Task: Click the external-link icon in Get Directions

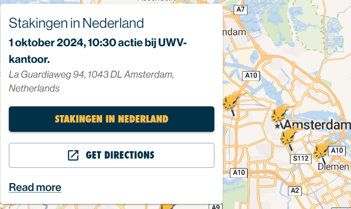Action: click(73, 155)
